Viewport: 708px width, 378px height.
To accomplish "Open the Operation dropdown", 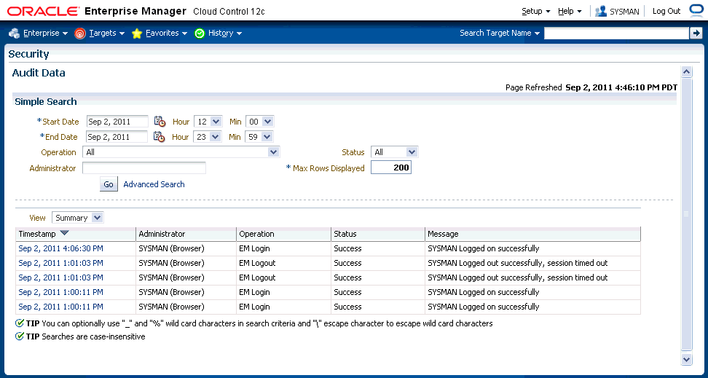I will 181,152.
